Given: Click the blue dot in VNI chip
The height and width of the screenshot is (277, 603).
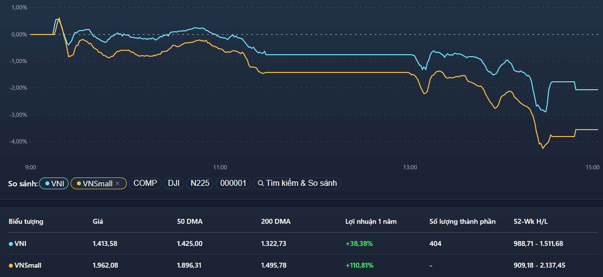Looking at the screenshot, I should click(47, 183).
